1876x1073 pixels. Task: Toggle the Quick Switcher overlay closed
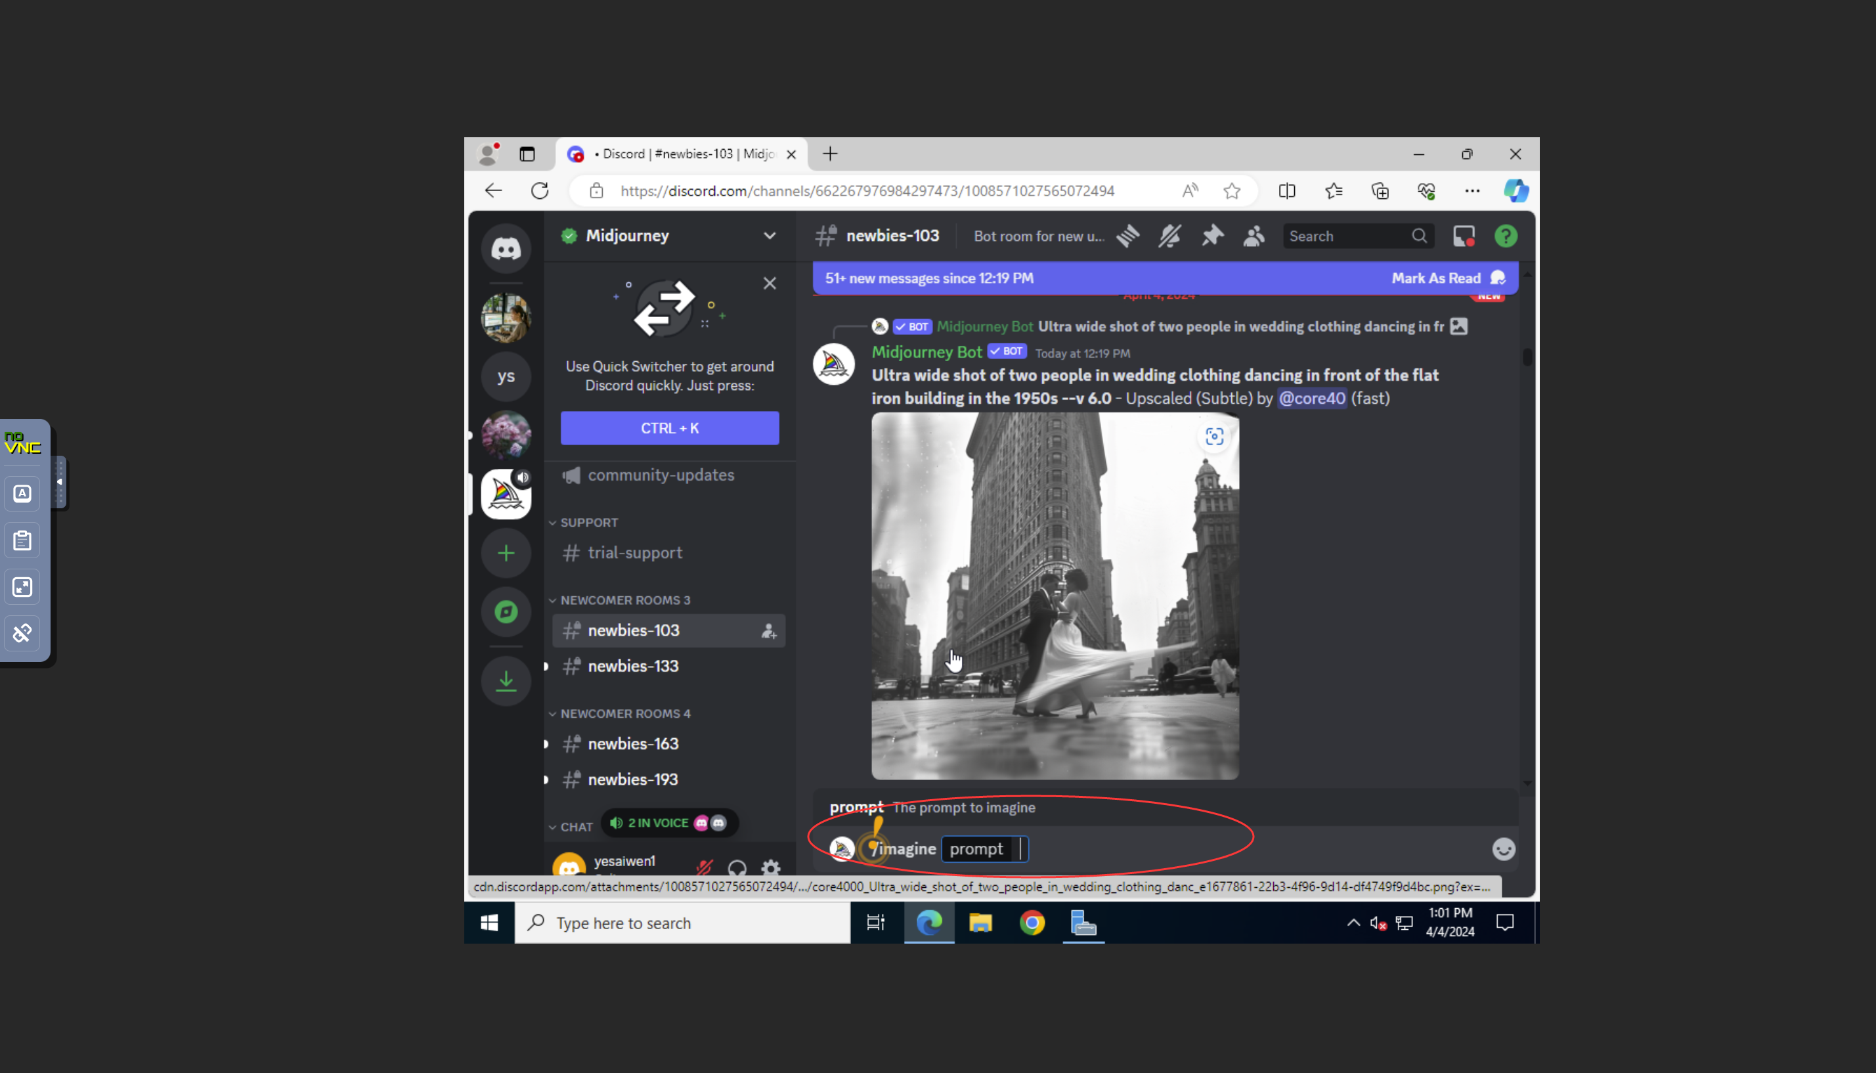pos(769,284)
